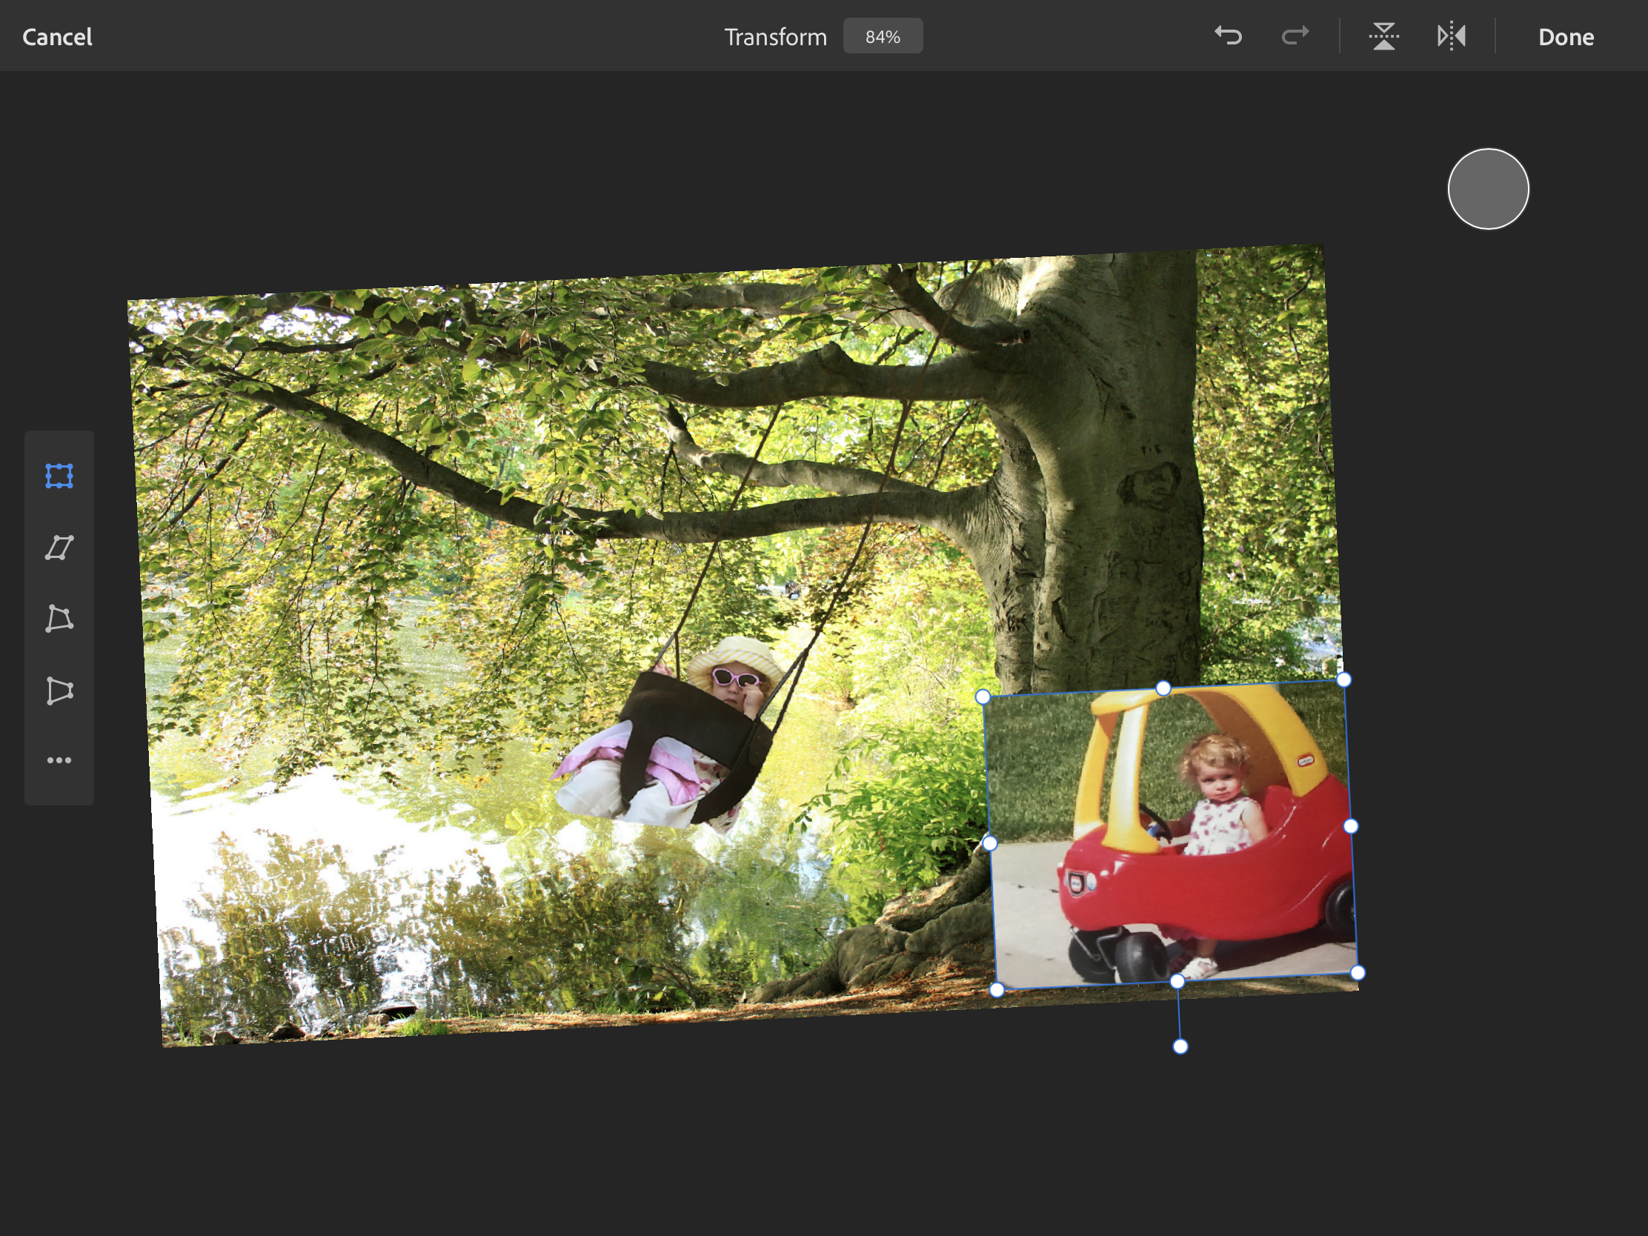Click the toy car photo layer

[x=1171, y=834]
